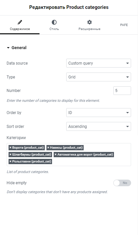Image resolution: width=138 pixels, height=235 pixels.
Task: Toggle the Hide empty switch
Action: (122, 183)
